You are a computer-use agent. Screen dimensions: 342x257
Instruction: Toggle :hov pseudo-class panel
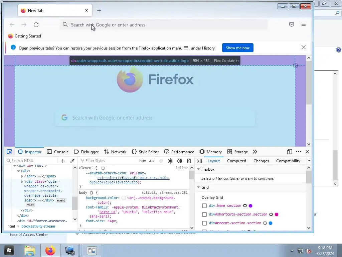tap(142, 161)
